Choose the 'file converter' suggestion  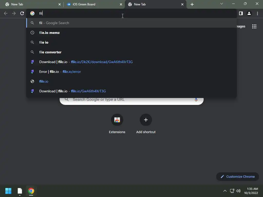(131, 52)
